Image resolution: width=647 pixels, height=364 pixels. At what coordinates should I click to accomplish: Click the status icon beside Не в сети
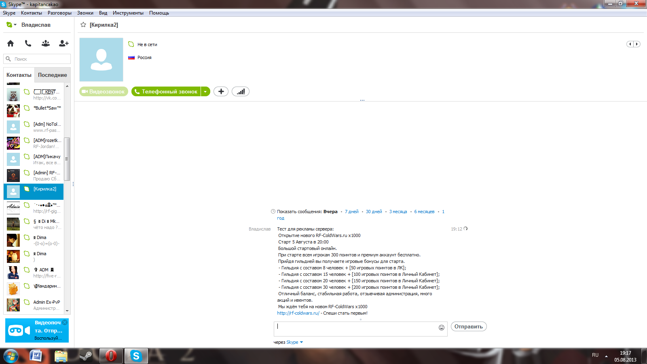[x=131, y=44]
